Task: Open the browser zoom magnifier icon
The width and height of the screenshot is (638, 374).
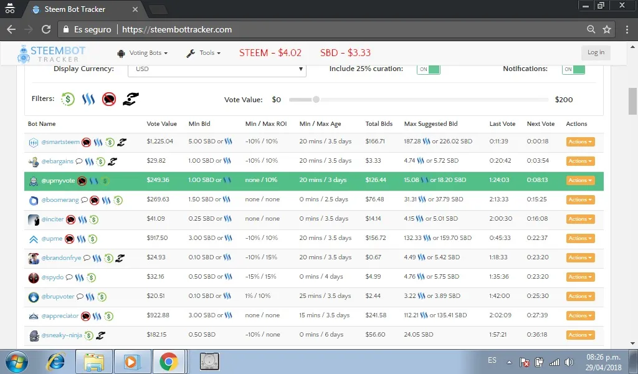Action: (591, 29)
